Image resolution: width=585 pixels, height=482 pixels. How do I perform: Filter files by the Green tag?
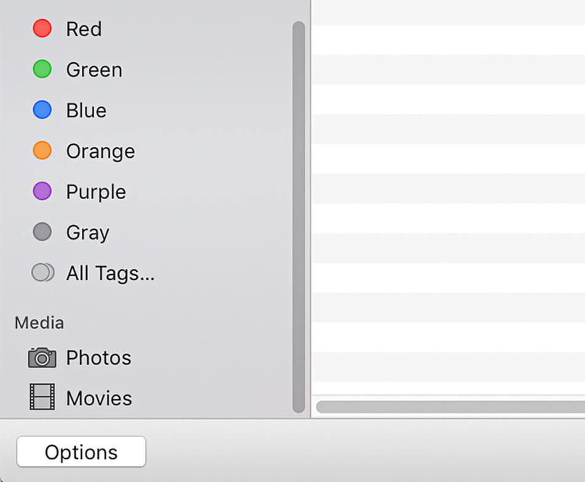(94, 69)
